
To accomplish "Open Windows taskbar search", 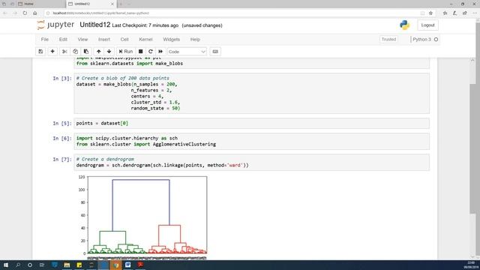I will (x=18, y=265).
